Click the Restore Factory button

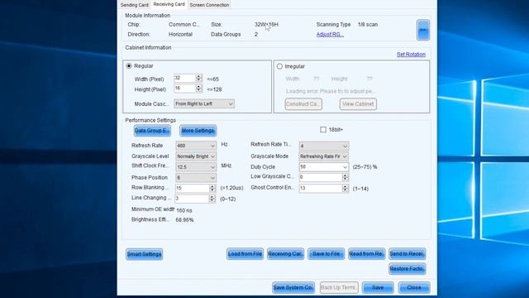407,269
